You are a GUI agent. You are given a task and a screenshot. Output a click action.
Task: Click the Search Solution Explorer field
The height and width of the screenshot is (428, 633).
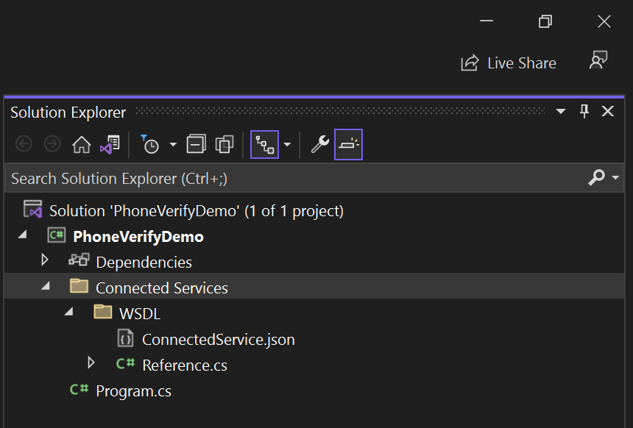tap(294, 179)
